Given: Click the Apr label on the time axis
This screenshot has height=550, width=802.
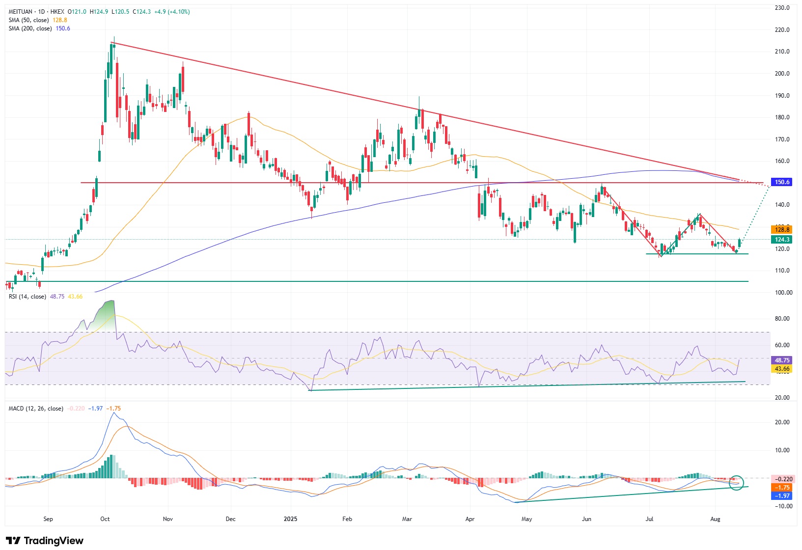Looking at the screenshot, I should [470, 519].
